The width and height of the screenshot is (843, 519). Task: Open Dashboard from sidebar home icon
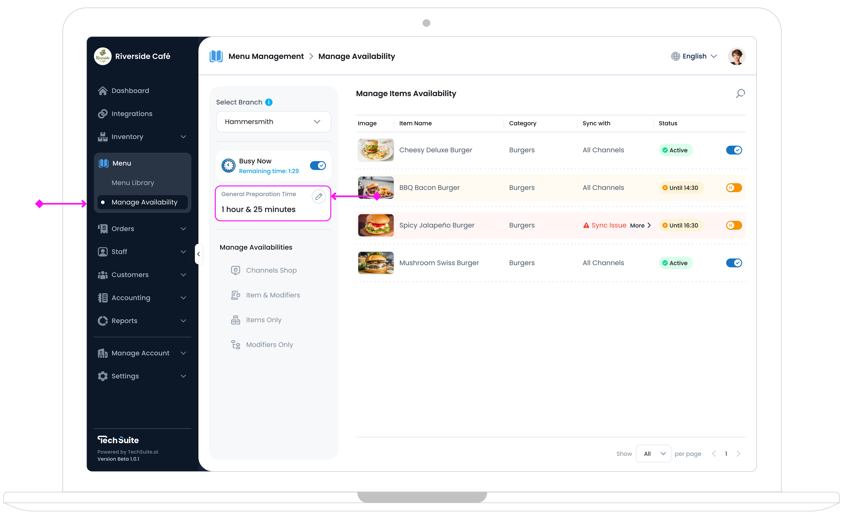click(103, 91)
